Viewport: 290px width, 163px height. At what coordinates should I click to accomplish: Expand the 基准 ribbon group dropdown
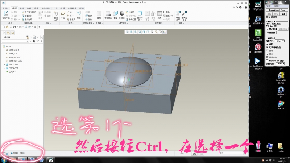click(x=71, y=23)
